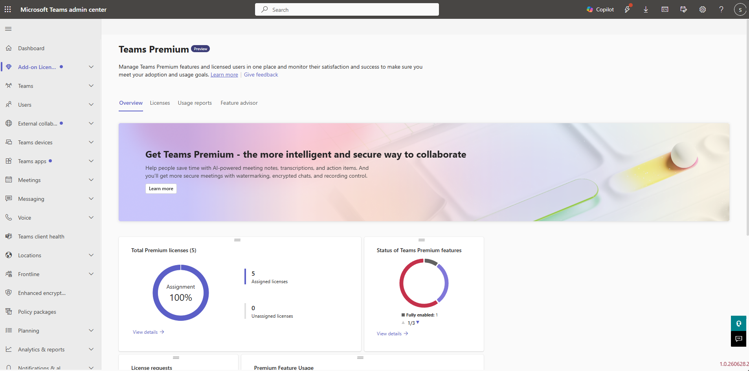749x371 pixels.
Task: Switch to the Overview tab
Action: pyautogui.click(x=131, y=103)
